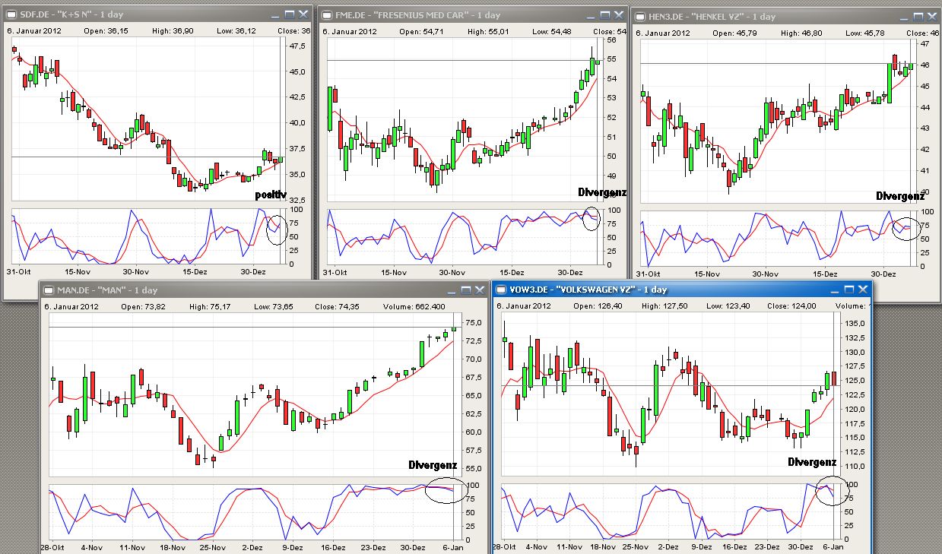
Task: Click the "Divergenz" annotation in MAN.DE chart
Action: [x=433, y=464]
